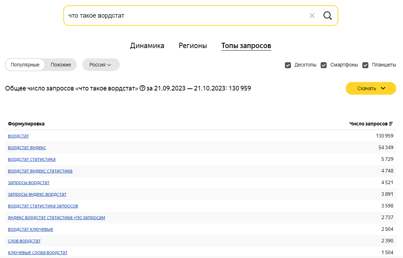Open вордстат статистика запросов link
Viewport: 403px width, 258px height.
pos(43,206)
